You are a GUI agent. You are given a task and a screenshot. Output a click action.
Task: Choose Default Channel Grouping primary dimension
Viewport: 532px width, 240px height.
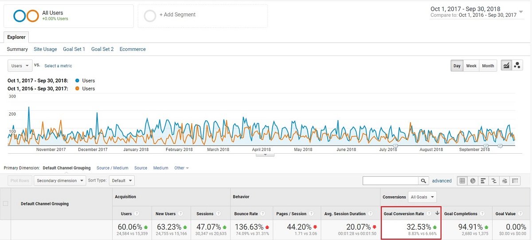pyautogui.click(x=66, y=168)
